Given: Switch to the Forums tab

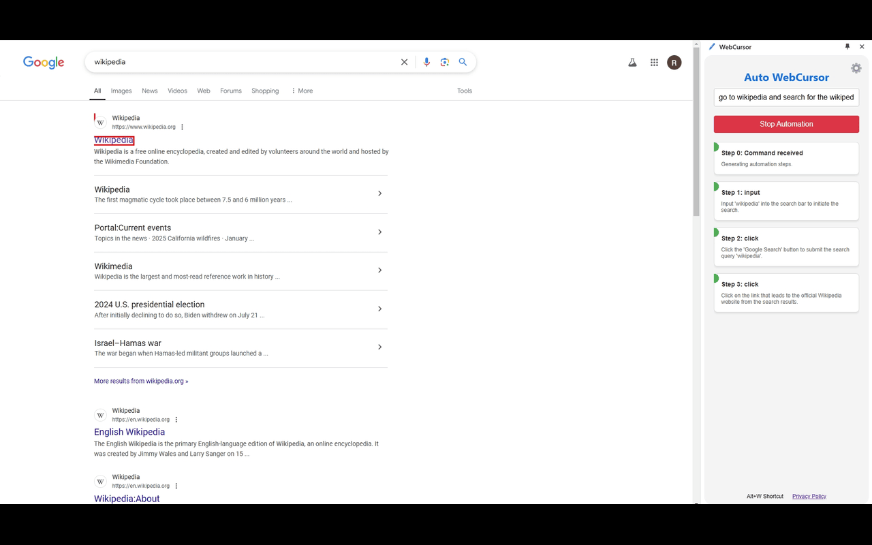Looking at the screenshot, I should (231, 91).
